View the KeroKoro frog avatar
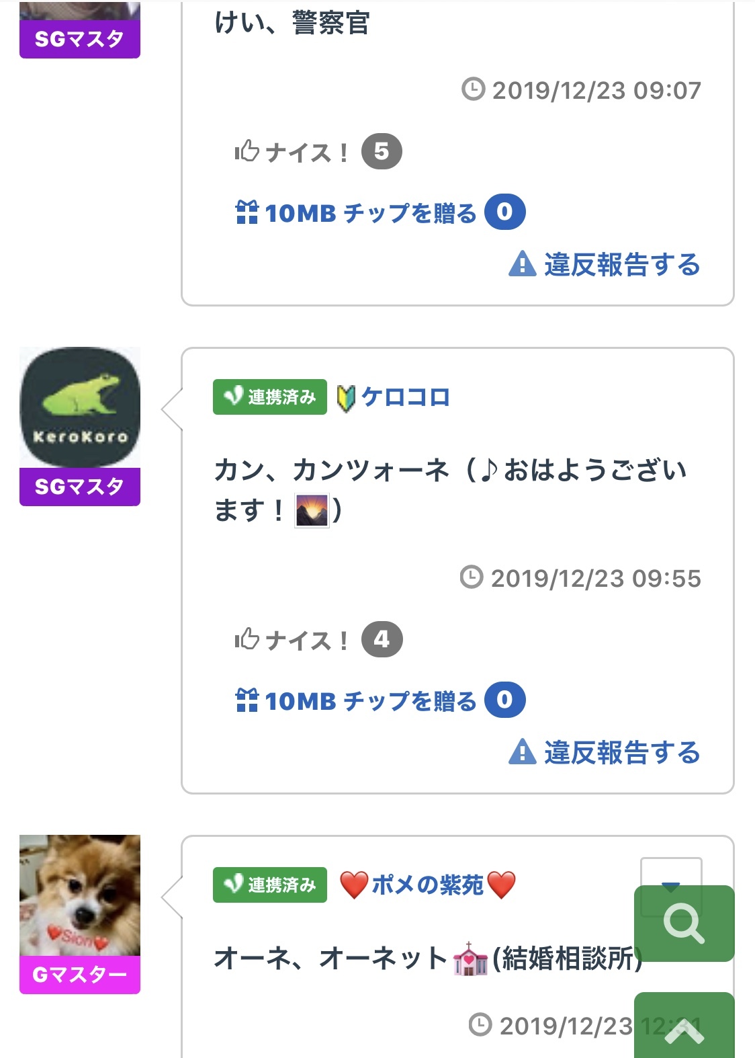Viewport: 755px width, 1058px height. (x=80, y=407)
